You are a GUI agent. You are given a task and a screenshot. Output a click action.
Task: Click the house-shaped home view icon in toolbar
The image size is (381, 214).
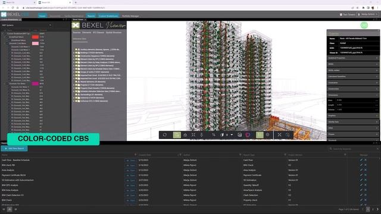point(185,135)
